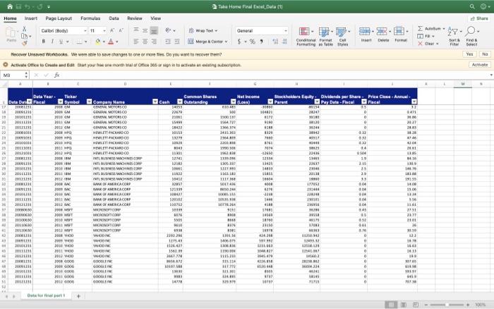Switch to the Data tab
This screenshot has height=309, width=494.
(114, 18)
